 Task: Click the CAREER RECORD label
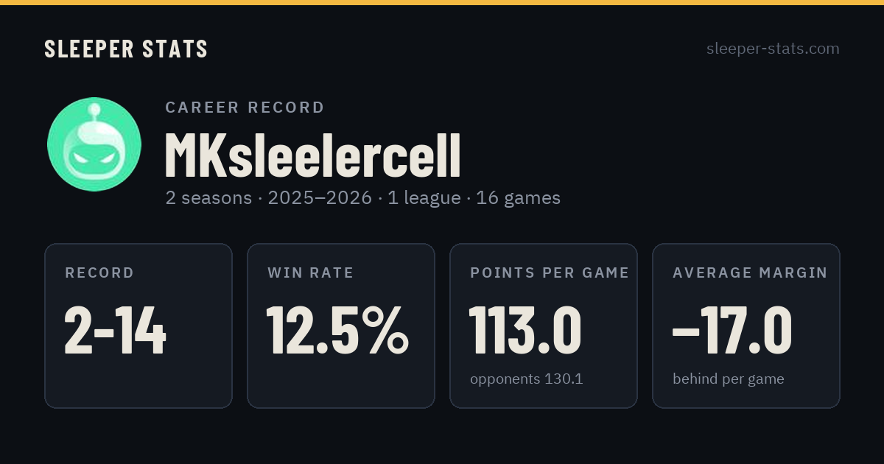pos(245,108)
